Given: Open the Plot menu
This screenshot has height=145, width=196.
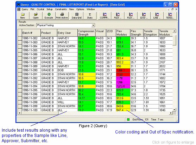Looking at the screenshot, I should 32,9.
